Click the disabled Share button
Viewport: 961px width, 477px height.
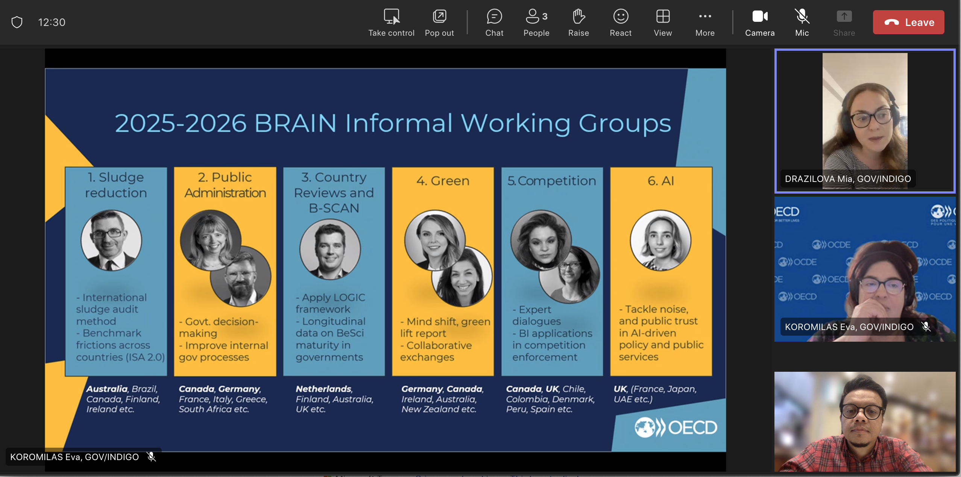(x=844, y=23)
